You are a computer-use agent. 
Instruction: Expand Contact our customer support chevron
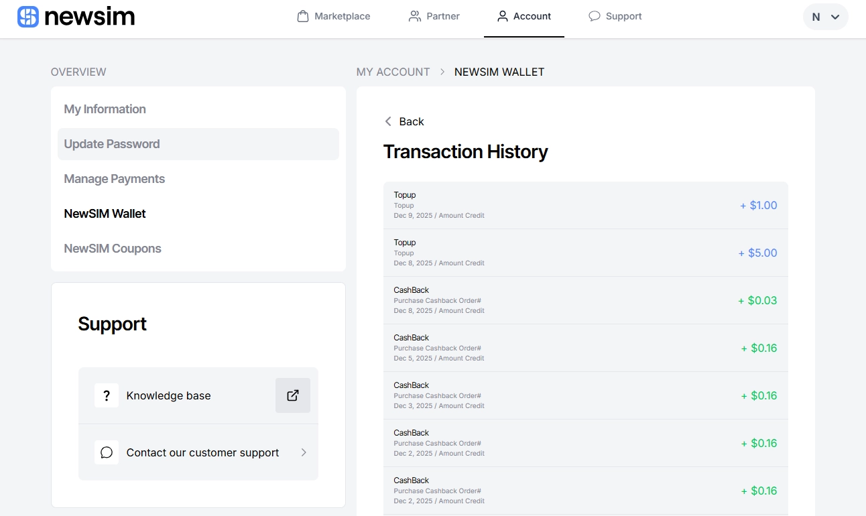coord(304,452)
